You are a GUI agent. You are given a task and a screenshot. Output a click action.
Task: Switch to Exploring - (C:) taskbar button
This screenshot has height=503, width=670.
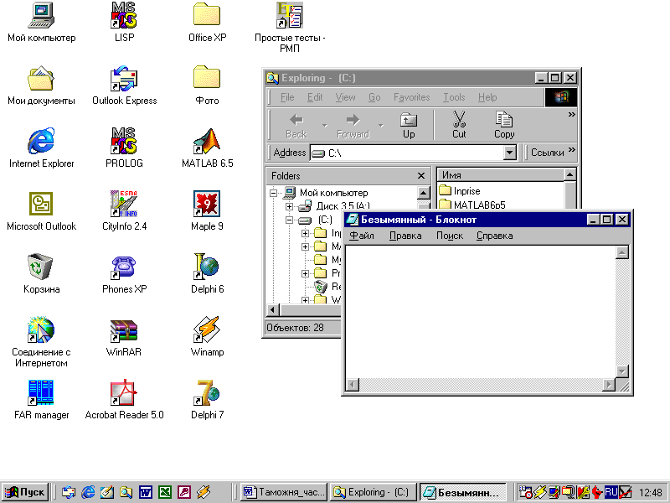pos(373,492)
